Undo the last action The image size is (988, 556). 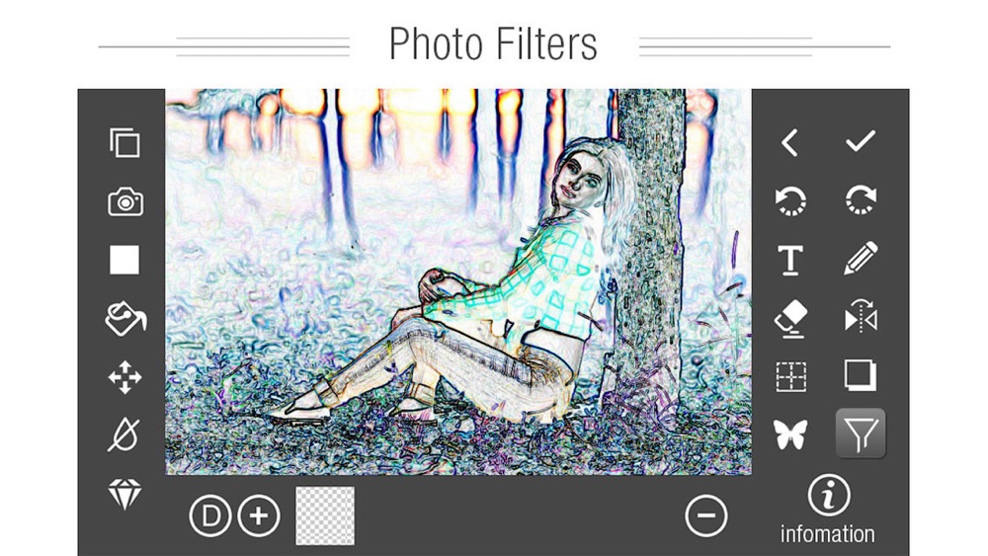point(790,201)
